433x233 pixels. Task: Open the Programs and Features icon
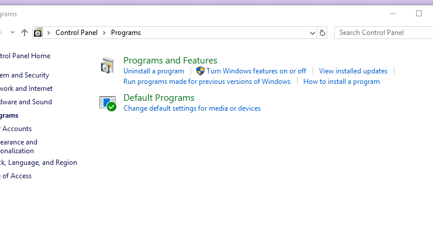pyautogui.click(x=108, y=66)
